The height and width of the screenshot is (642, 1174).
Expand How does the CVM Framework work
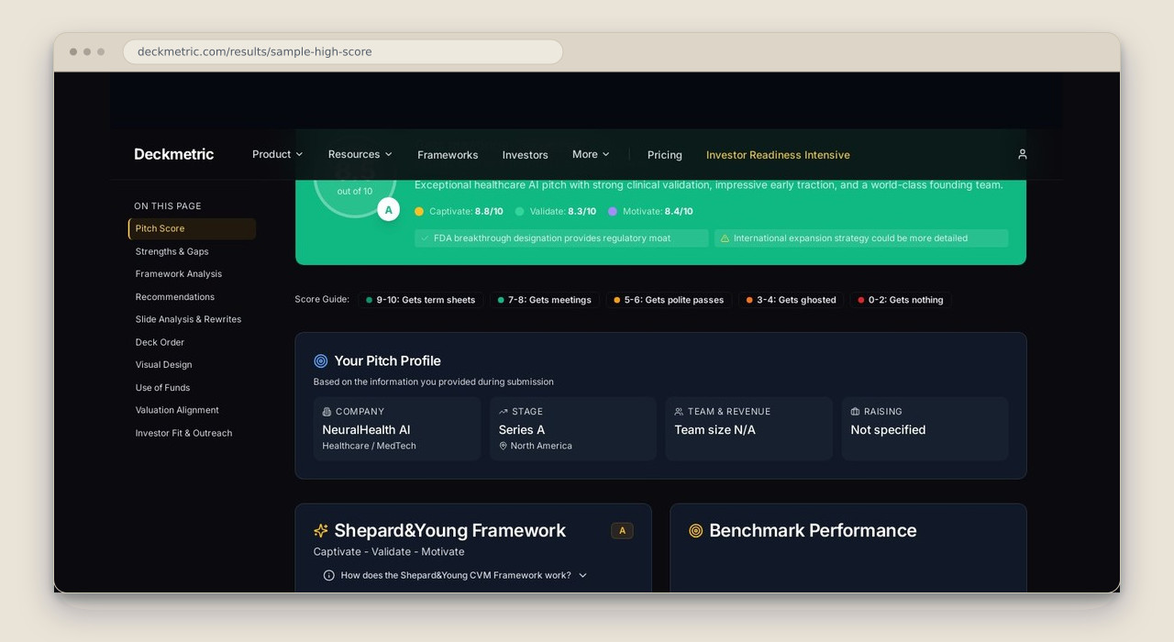click(x=455, y=575)
